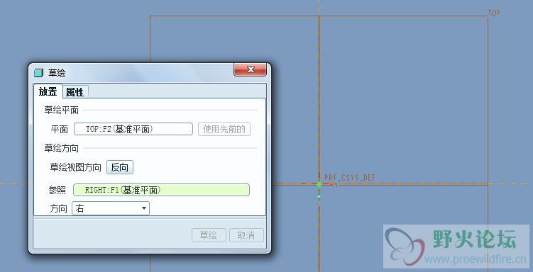Close the 草绘 dialog window
This screenshot has height=272, width=533.
click(251, 69)
